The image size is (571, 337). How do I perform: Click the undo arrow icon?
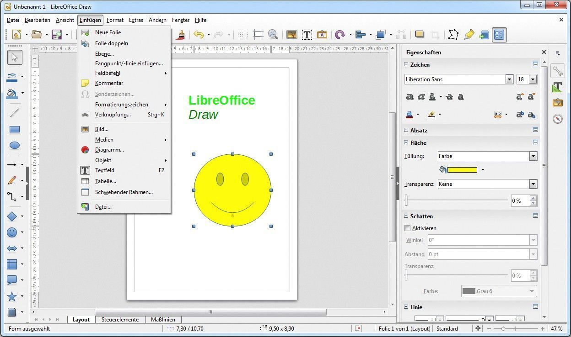(x=198, y=35)
